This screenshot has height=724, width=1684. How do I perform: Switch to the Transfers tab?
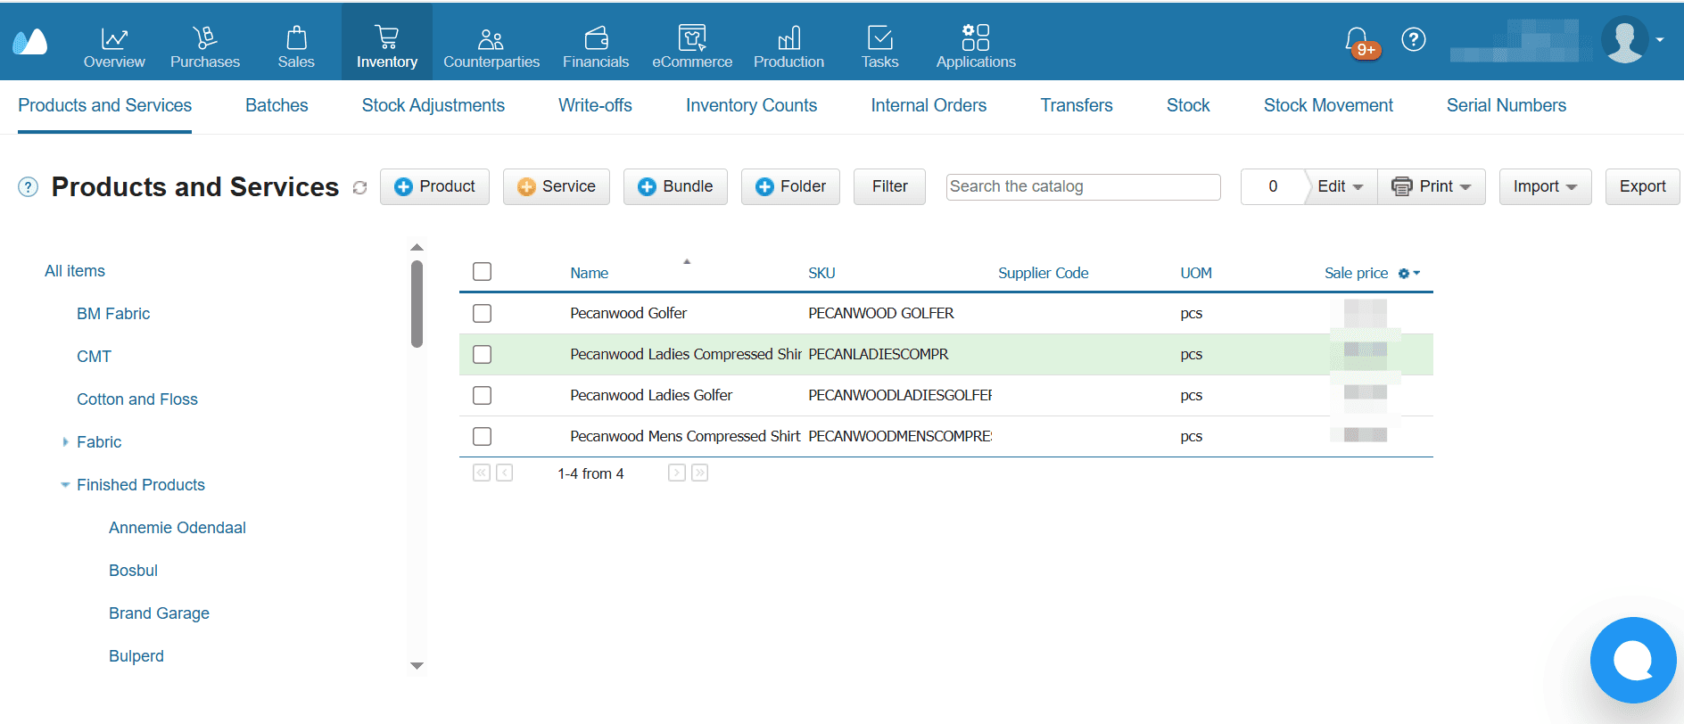point(1077,105)
